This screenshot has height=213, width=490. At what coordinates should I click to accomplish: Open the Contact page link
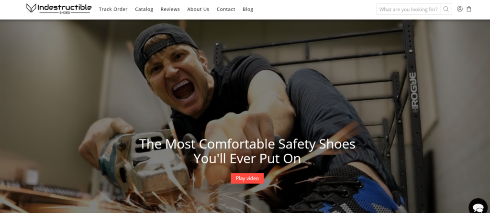point(226,10)
